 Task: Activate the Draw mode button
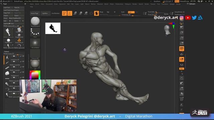tap(70, 13)
